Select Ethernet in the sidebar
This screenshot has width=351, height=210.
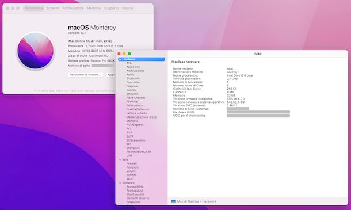[x=132, y=94]
